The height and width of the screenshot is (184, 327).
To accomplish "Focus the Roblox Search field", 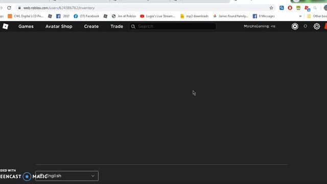I will pos(173,27).
